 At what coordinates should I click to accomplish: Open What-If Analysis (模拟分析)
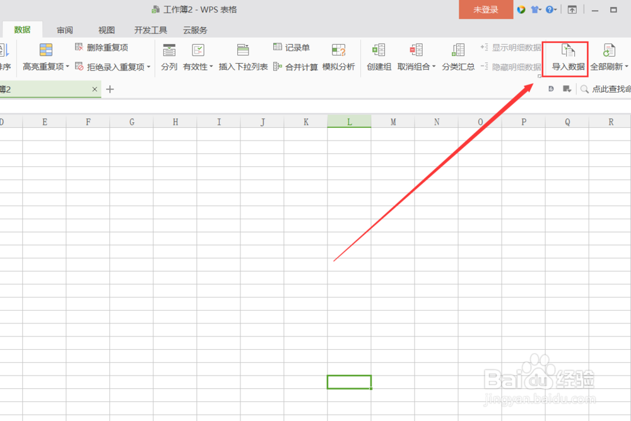click(x=338, y=58)
